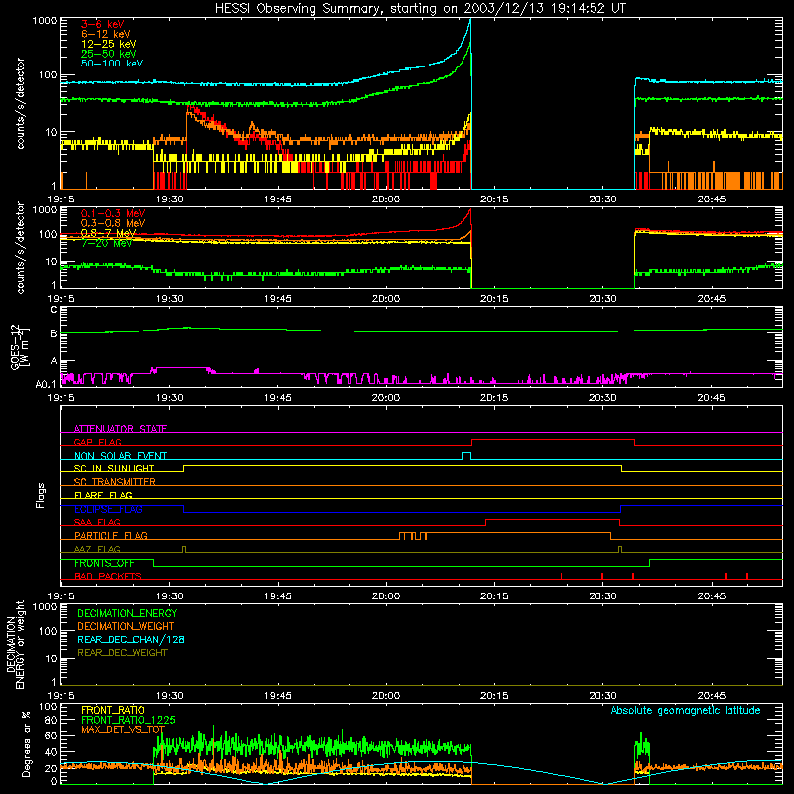
Task: Select the FLARE_FLAG label
Action: (103, 495)
